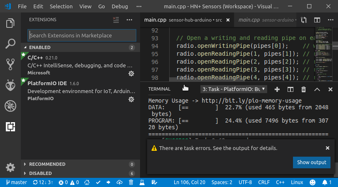Click PlatformIO Test flask icon in status bar
Viewport: 338px width, 187px height.
142,182
